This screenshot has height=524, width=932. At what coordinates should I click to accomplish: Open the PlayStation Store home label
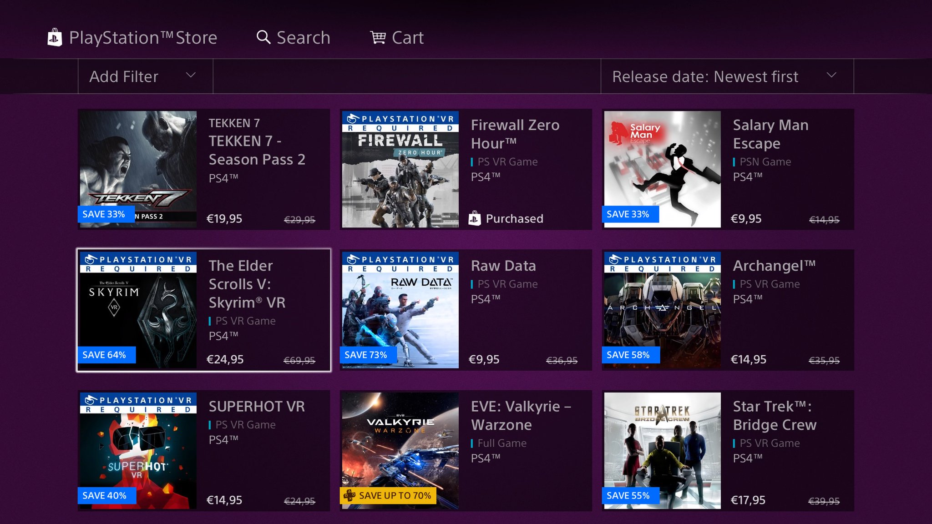click(x=143, y=37)
